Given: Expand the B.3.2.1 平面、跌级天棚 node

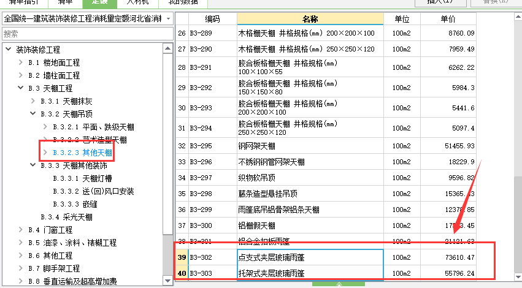Looking at the screenshot, I should (x=45, y=127).
